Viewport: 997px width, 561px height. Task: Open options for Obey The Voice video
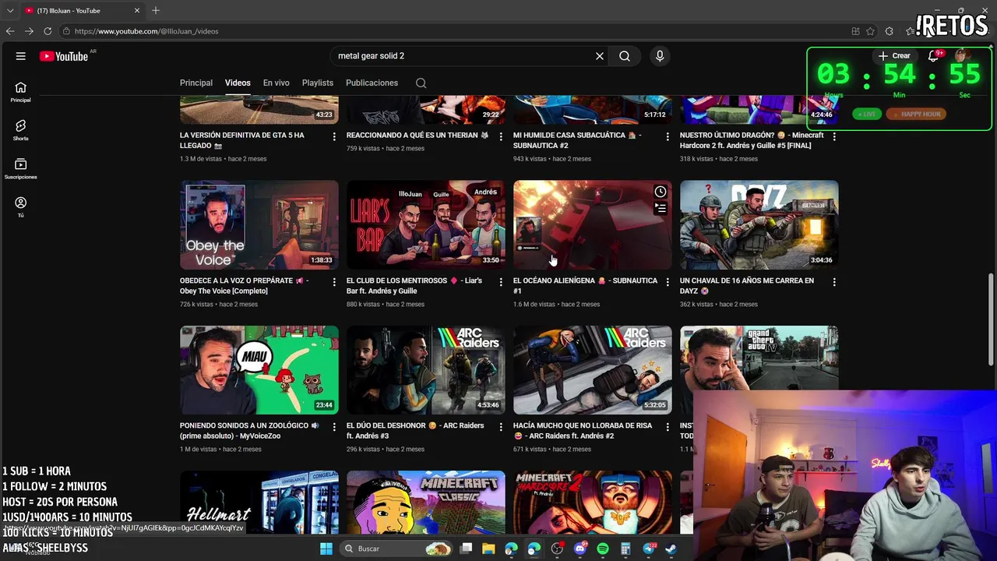(334, 282)
